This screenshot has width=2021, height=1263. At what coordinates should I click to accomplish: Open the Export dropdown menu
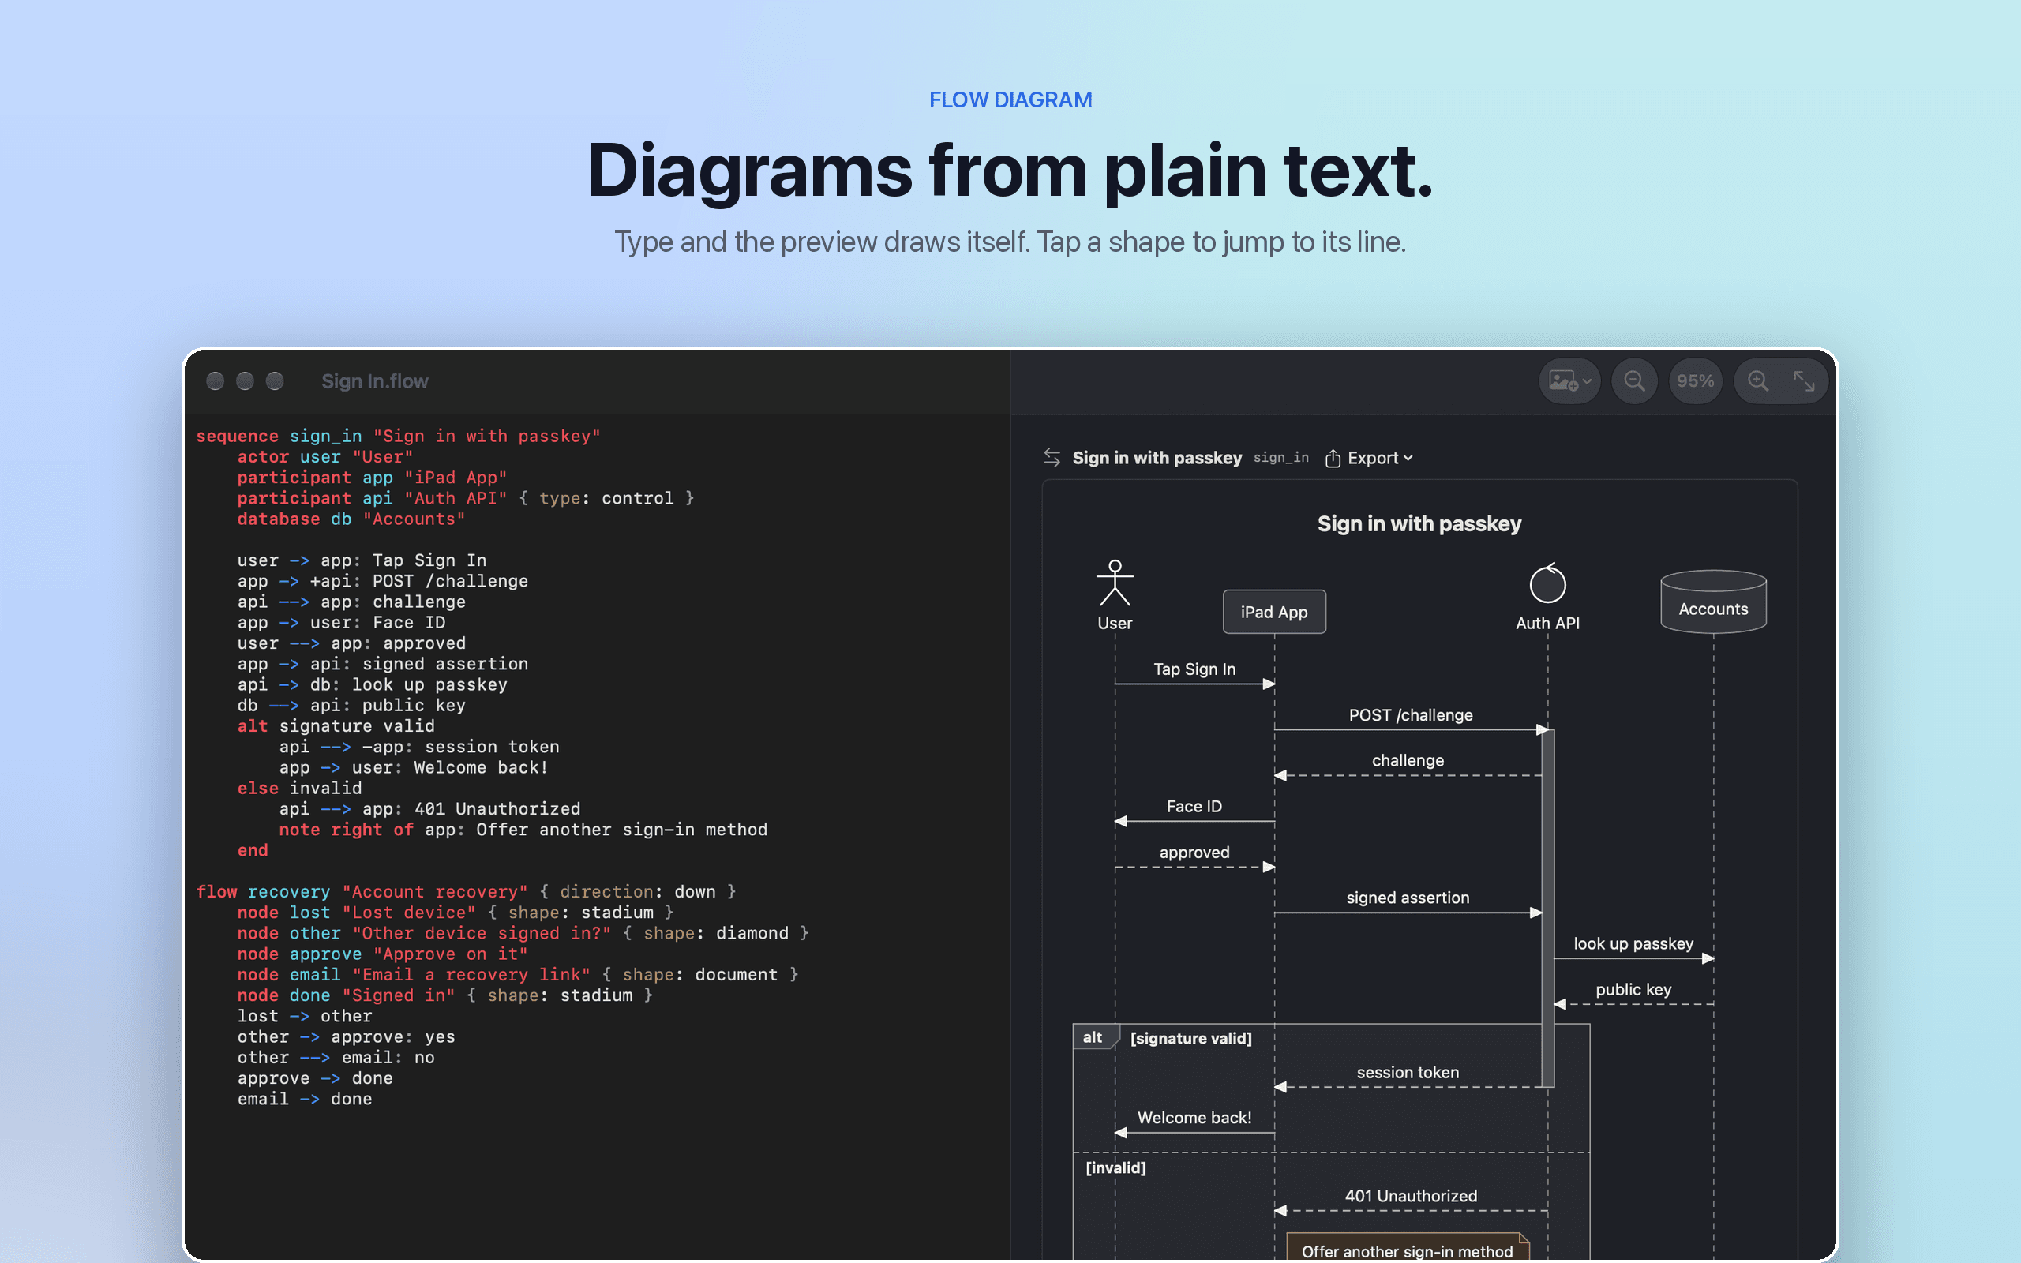(x=1370, y=458)
